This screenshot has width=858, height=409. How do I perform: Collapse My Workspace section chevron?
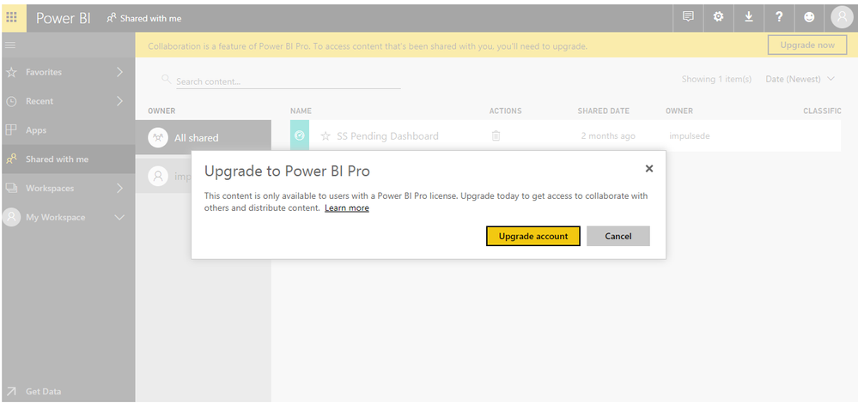tap(119, 217)
